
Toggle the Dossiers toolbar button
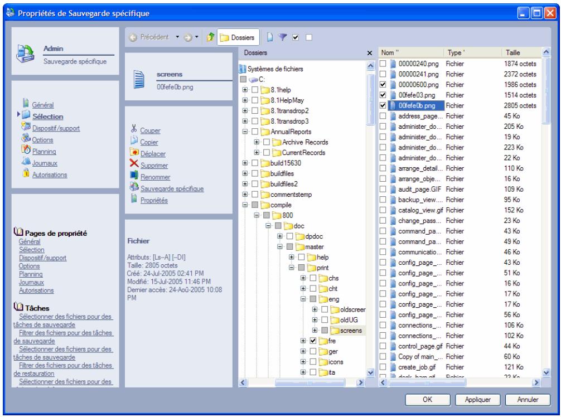pos(238,37)
